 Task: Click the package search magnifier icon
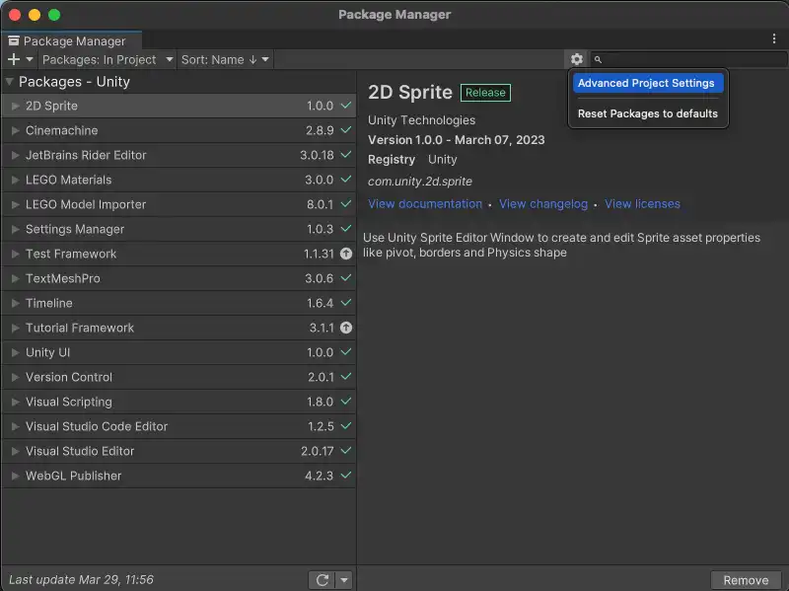pyautogui.click(x=599, y=59)
